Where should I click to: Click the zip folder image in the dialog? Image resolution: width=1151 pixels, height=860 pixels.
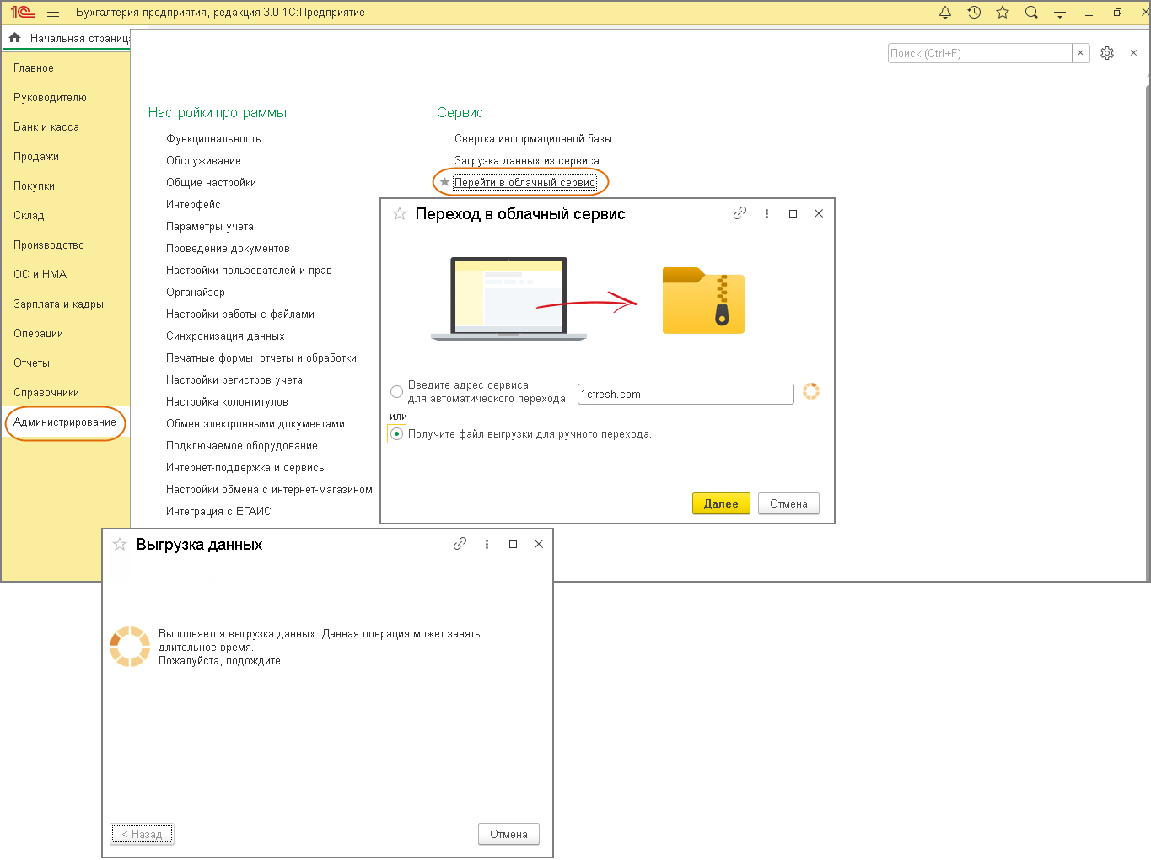pyautogui.click(x=703, y=300)
